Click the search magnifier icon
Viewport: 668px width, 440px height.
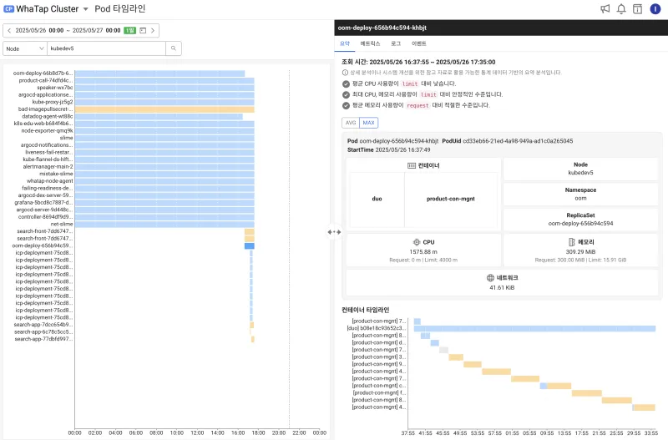coord(174,48)
